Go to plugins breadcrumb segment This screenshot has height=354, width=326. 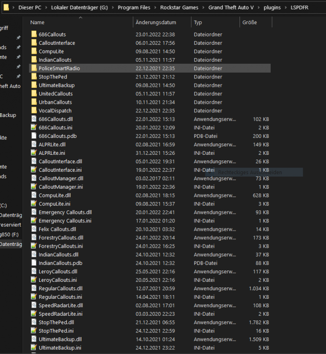pos(272,8)
